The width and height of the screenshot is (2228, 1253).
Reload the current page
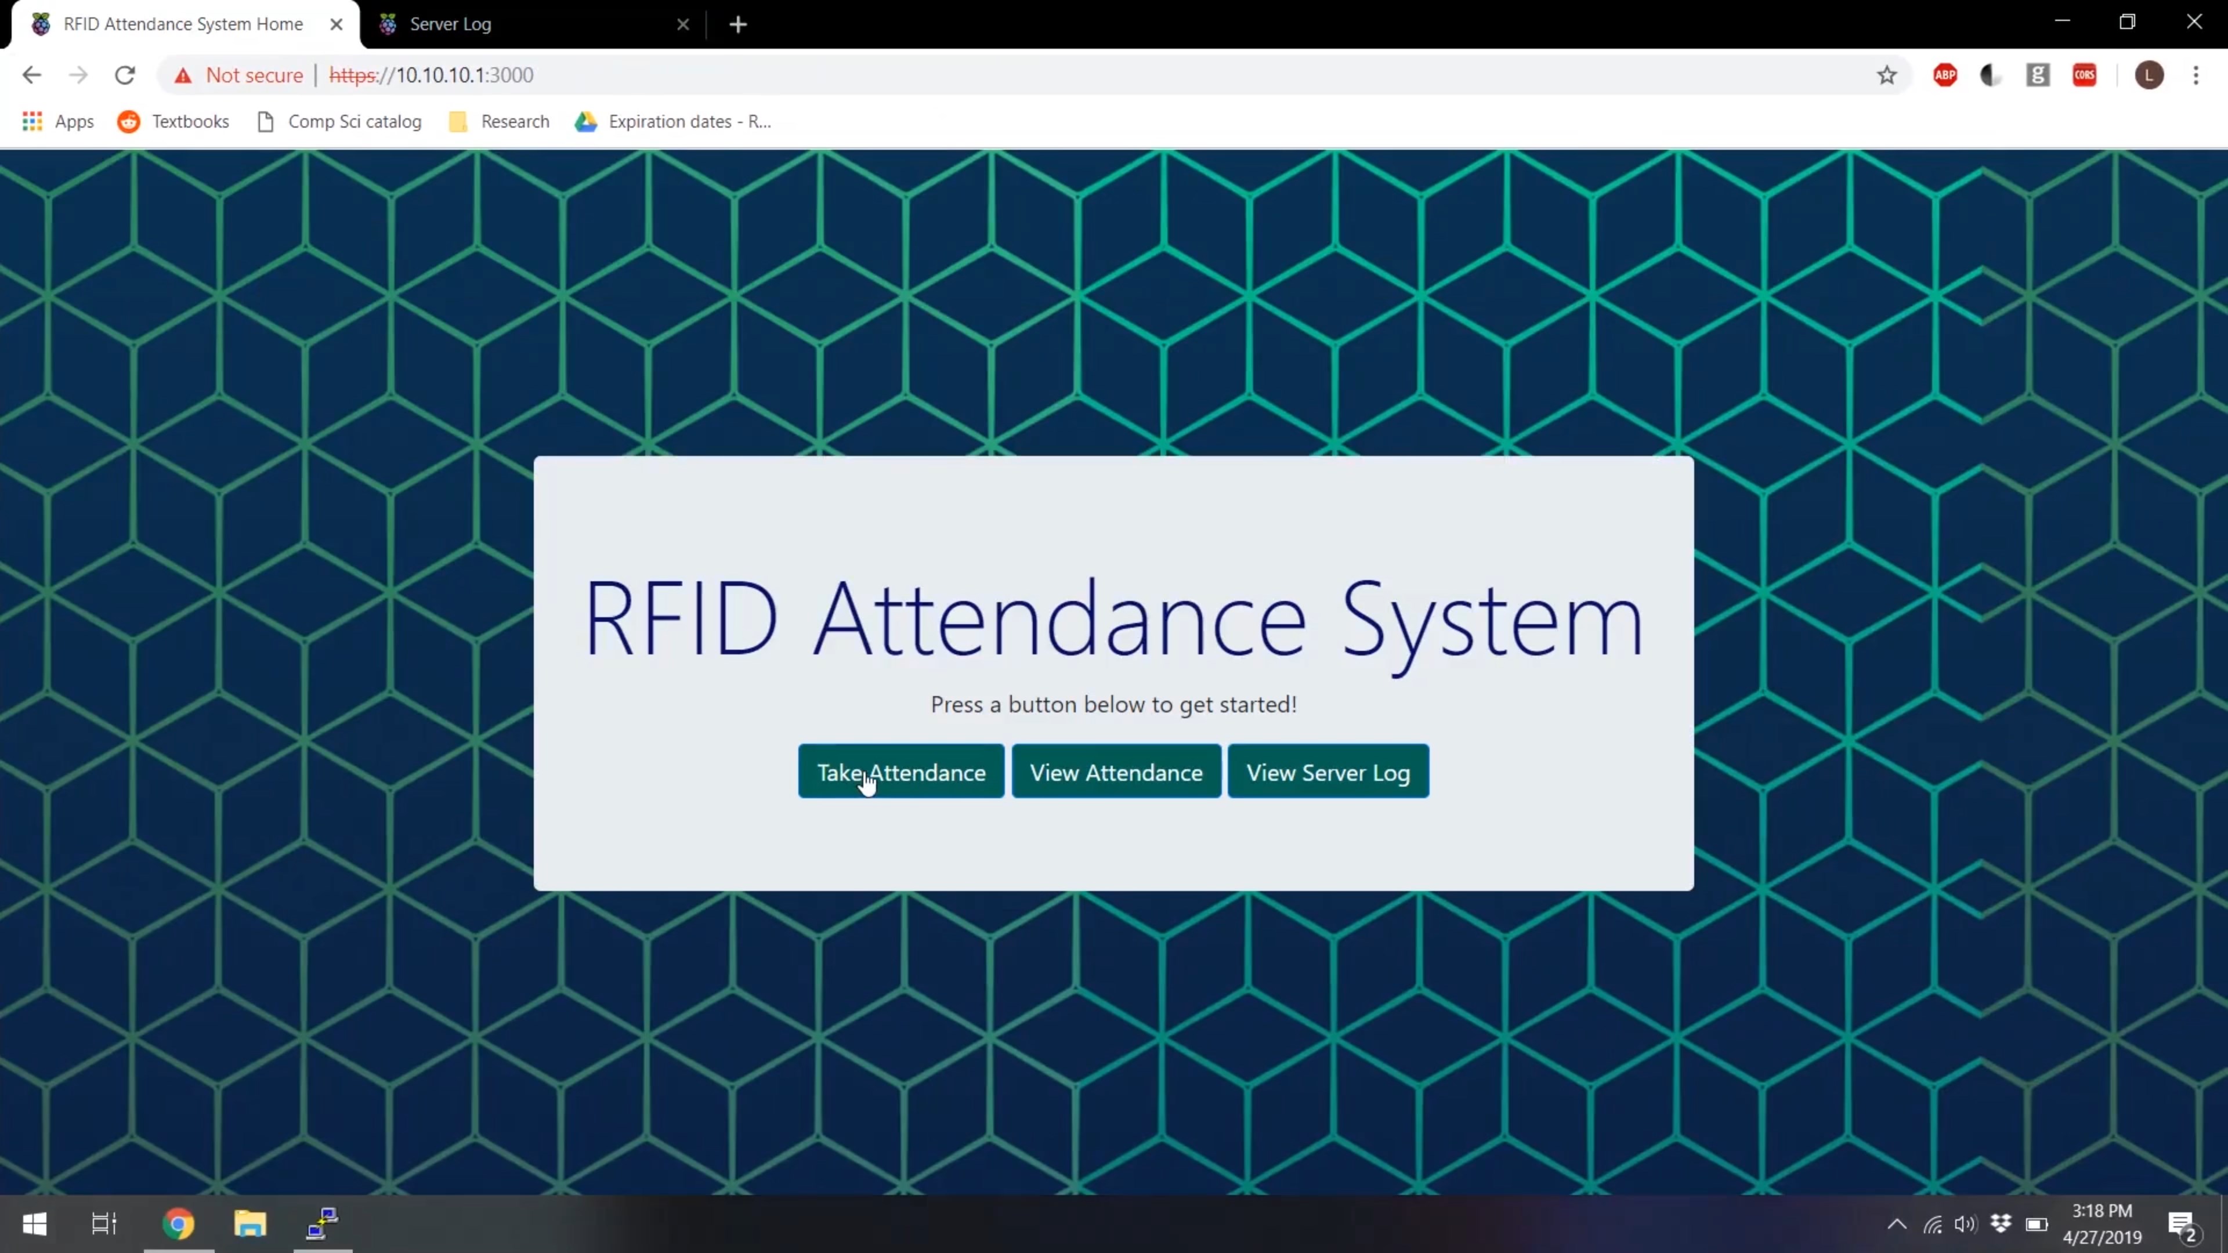125,75
